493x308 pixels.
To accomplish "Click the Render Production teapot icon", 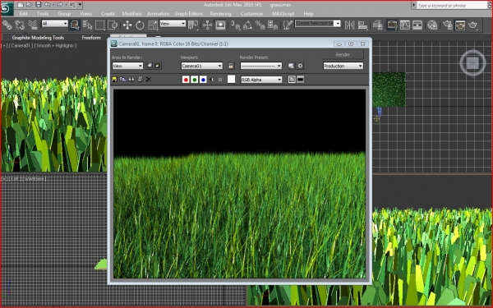I will (473, 25).
